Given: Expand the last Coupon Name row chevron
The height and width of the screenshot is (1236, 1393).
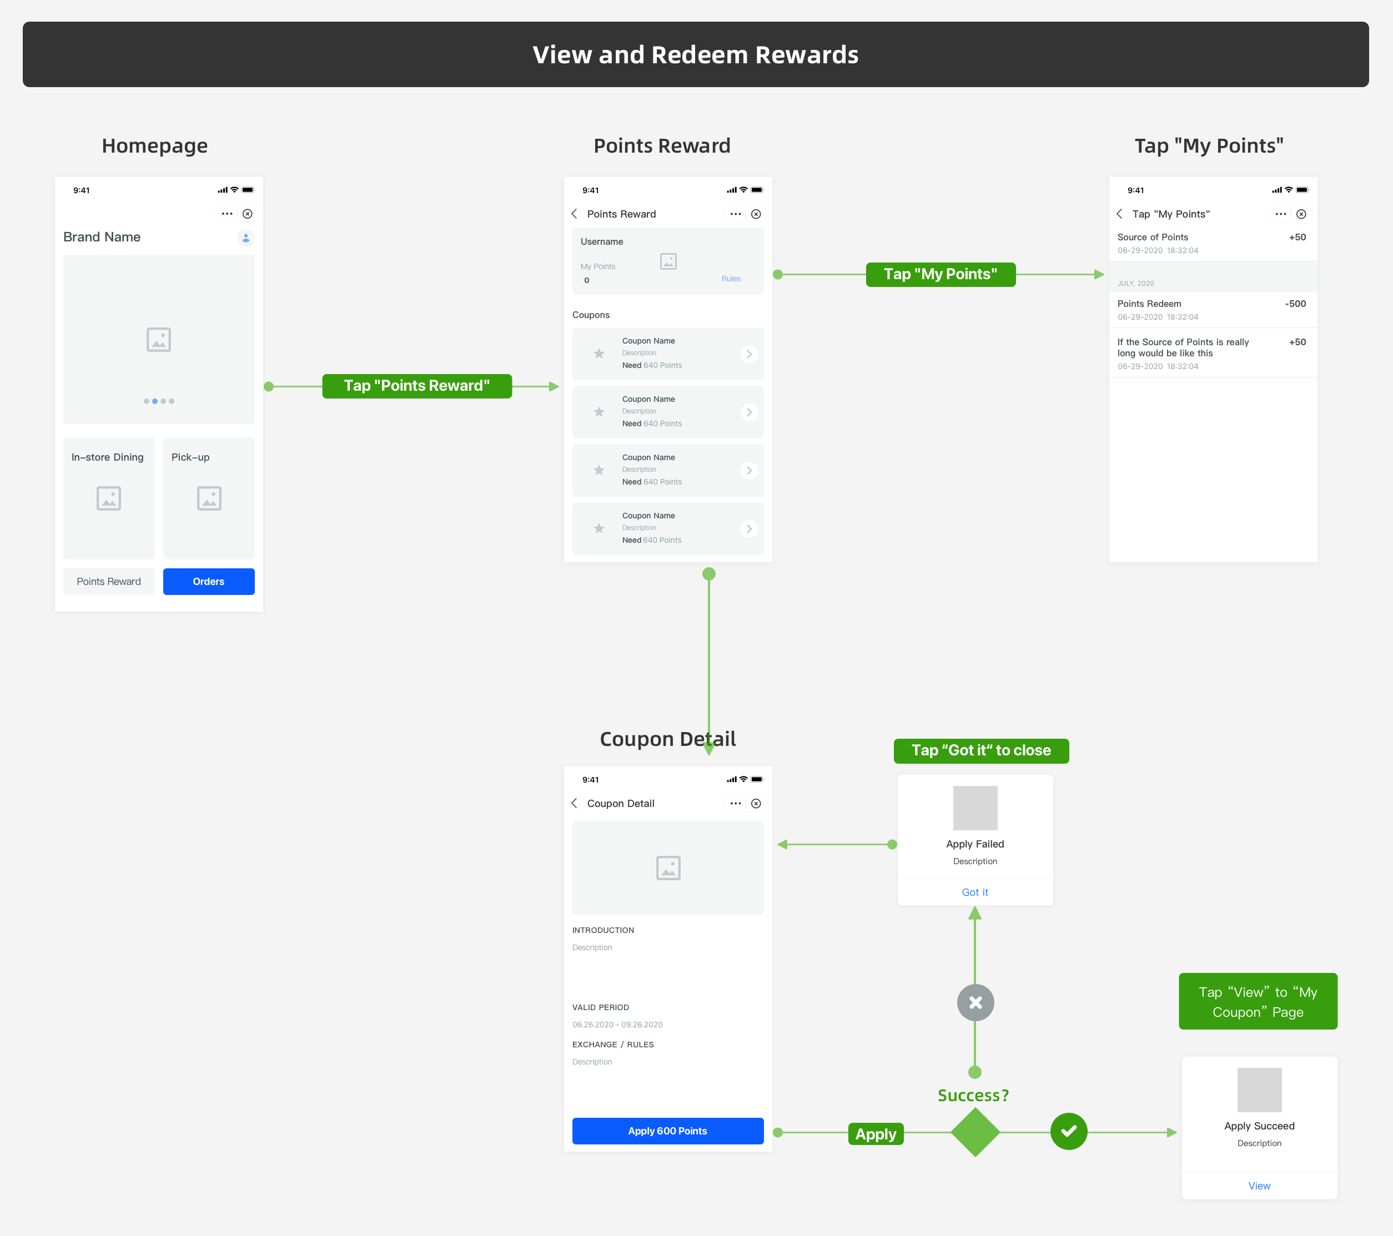Looking at the screenshot, I should tap(750, 528).
